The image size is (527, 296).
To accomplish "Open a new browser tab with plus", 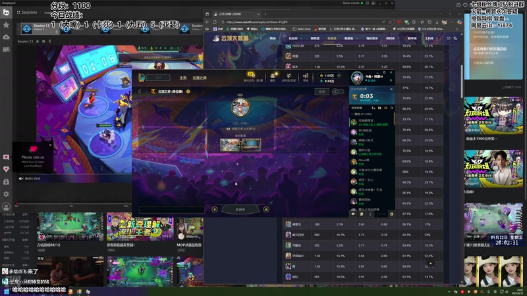I will tap(265, 14).
